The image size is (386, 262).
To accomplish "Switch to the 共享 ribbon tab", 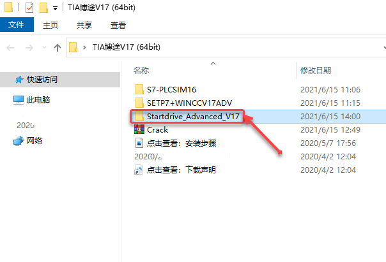I will click(84, 25).
